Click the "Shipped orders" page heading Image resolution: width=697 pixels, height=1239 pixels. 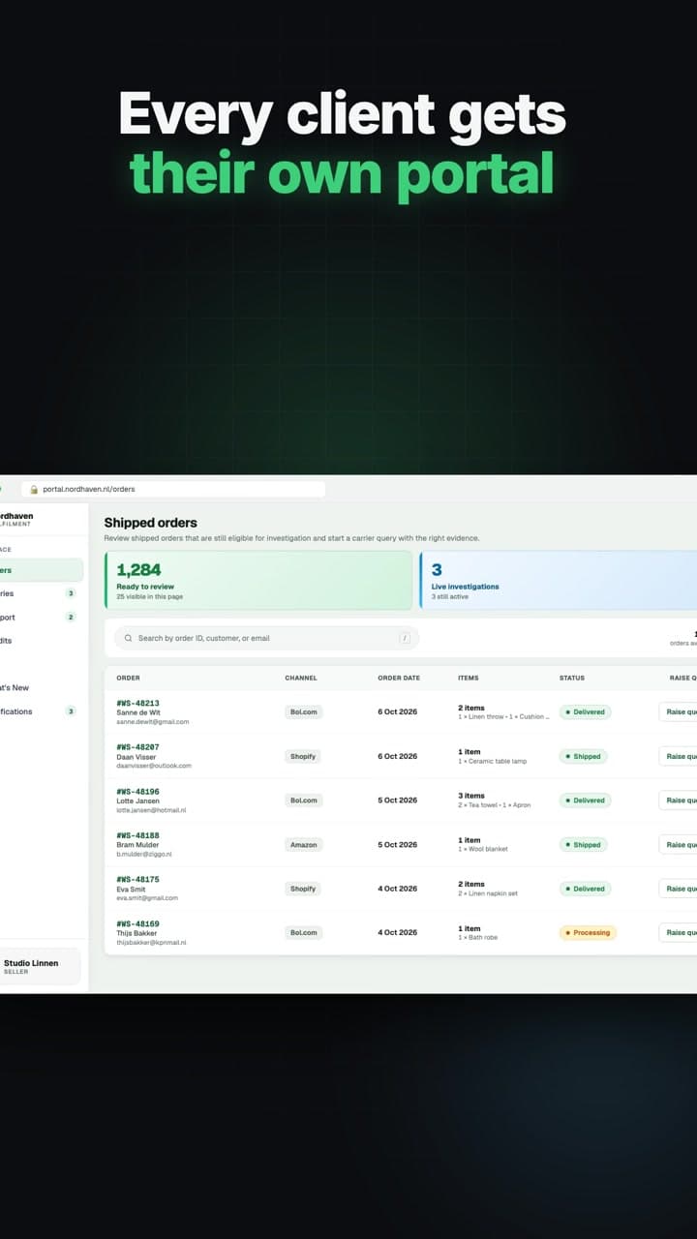(150, 523)
